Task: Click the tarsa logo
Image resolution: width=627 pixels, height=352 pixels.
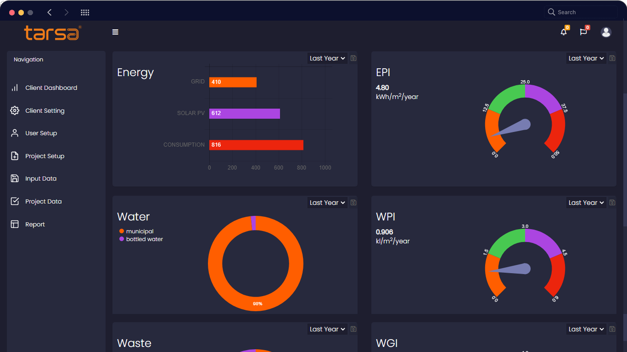Action: pyautogui.click(x=52, y=33)
